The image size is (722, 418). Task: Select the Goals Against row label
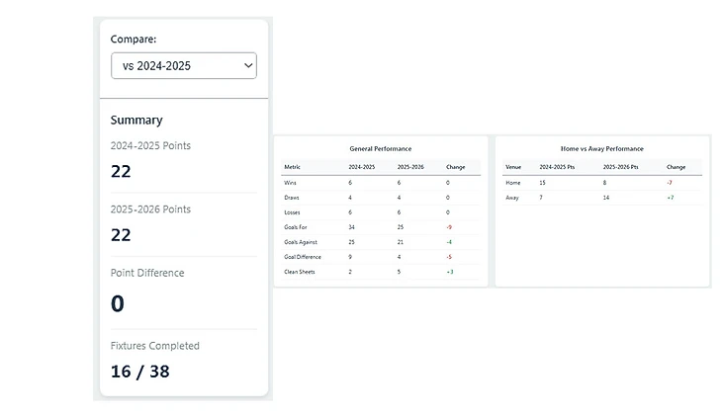pos(299,242)
